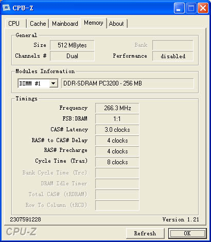Select the Dual channels field
The image size is (211, 242).
tap(72, 56)
